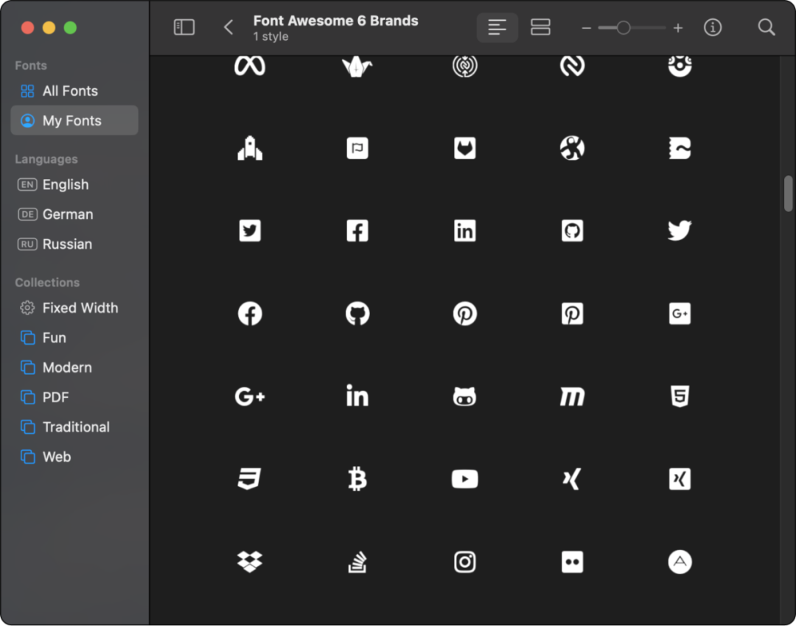Select the square LinkedIn glyph
The image size is (796, 626).
click(464, 231)
